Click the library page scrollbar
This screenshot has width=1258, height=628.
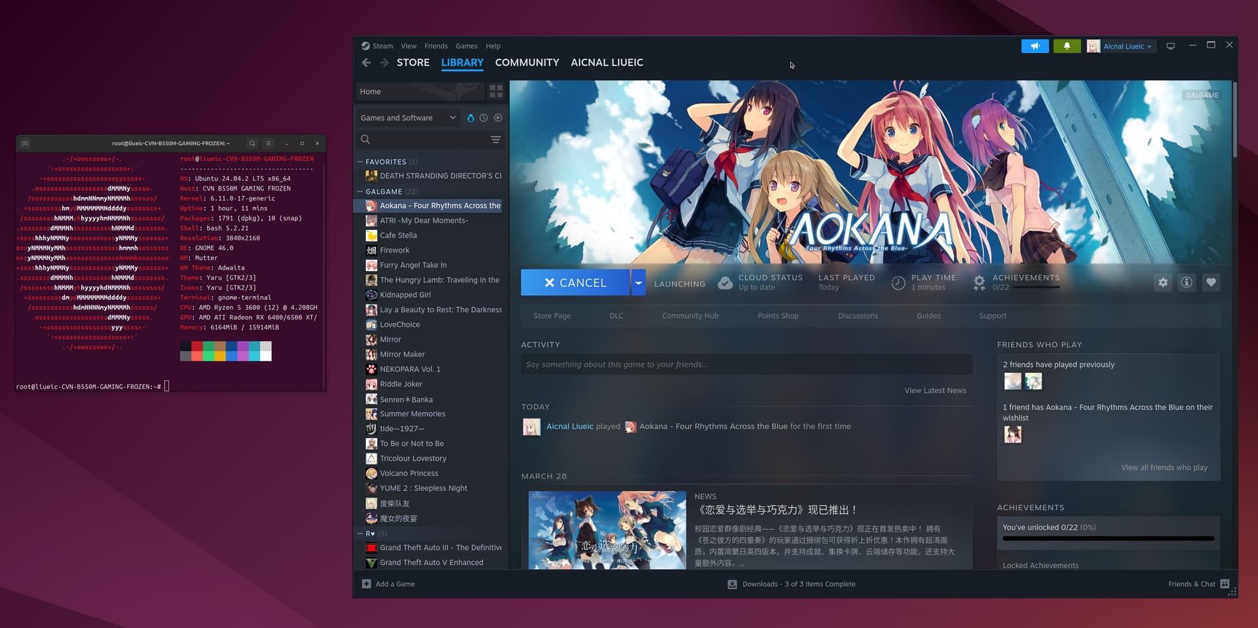pyautogui.click(x=1234, y=119)
